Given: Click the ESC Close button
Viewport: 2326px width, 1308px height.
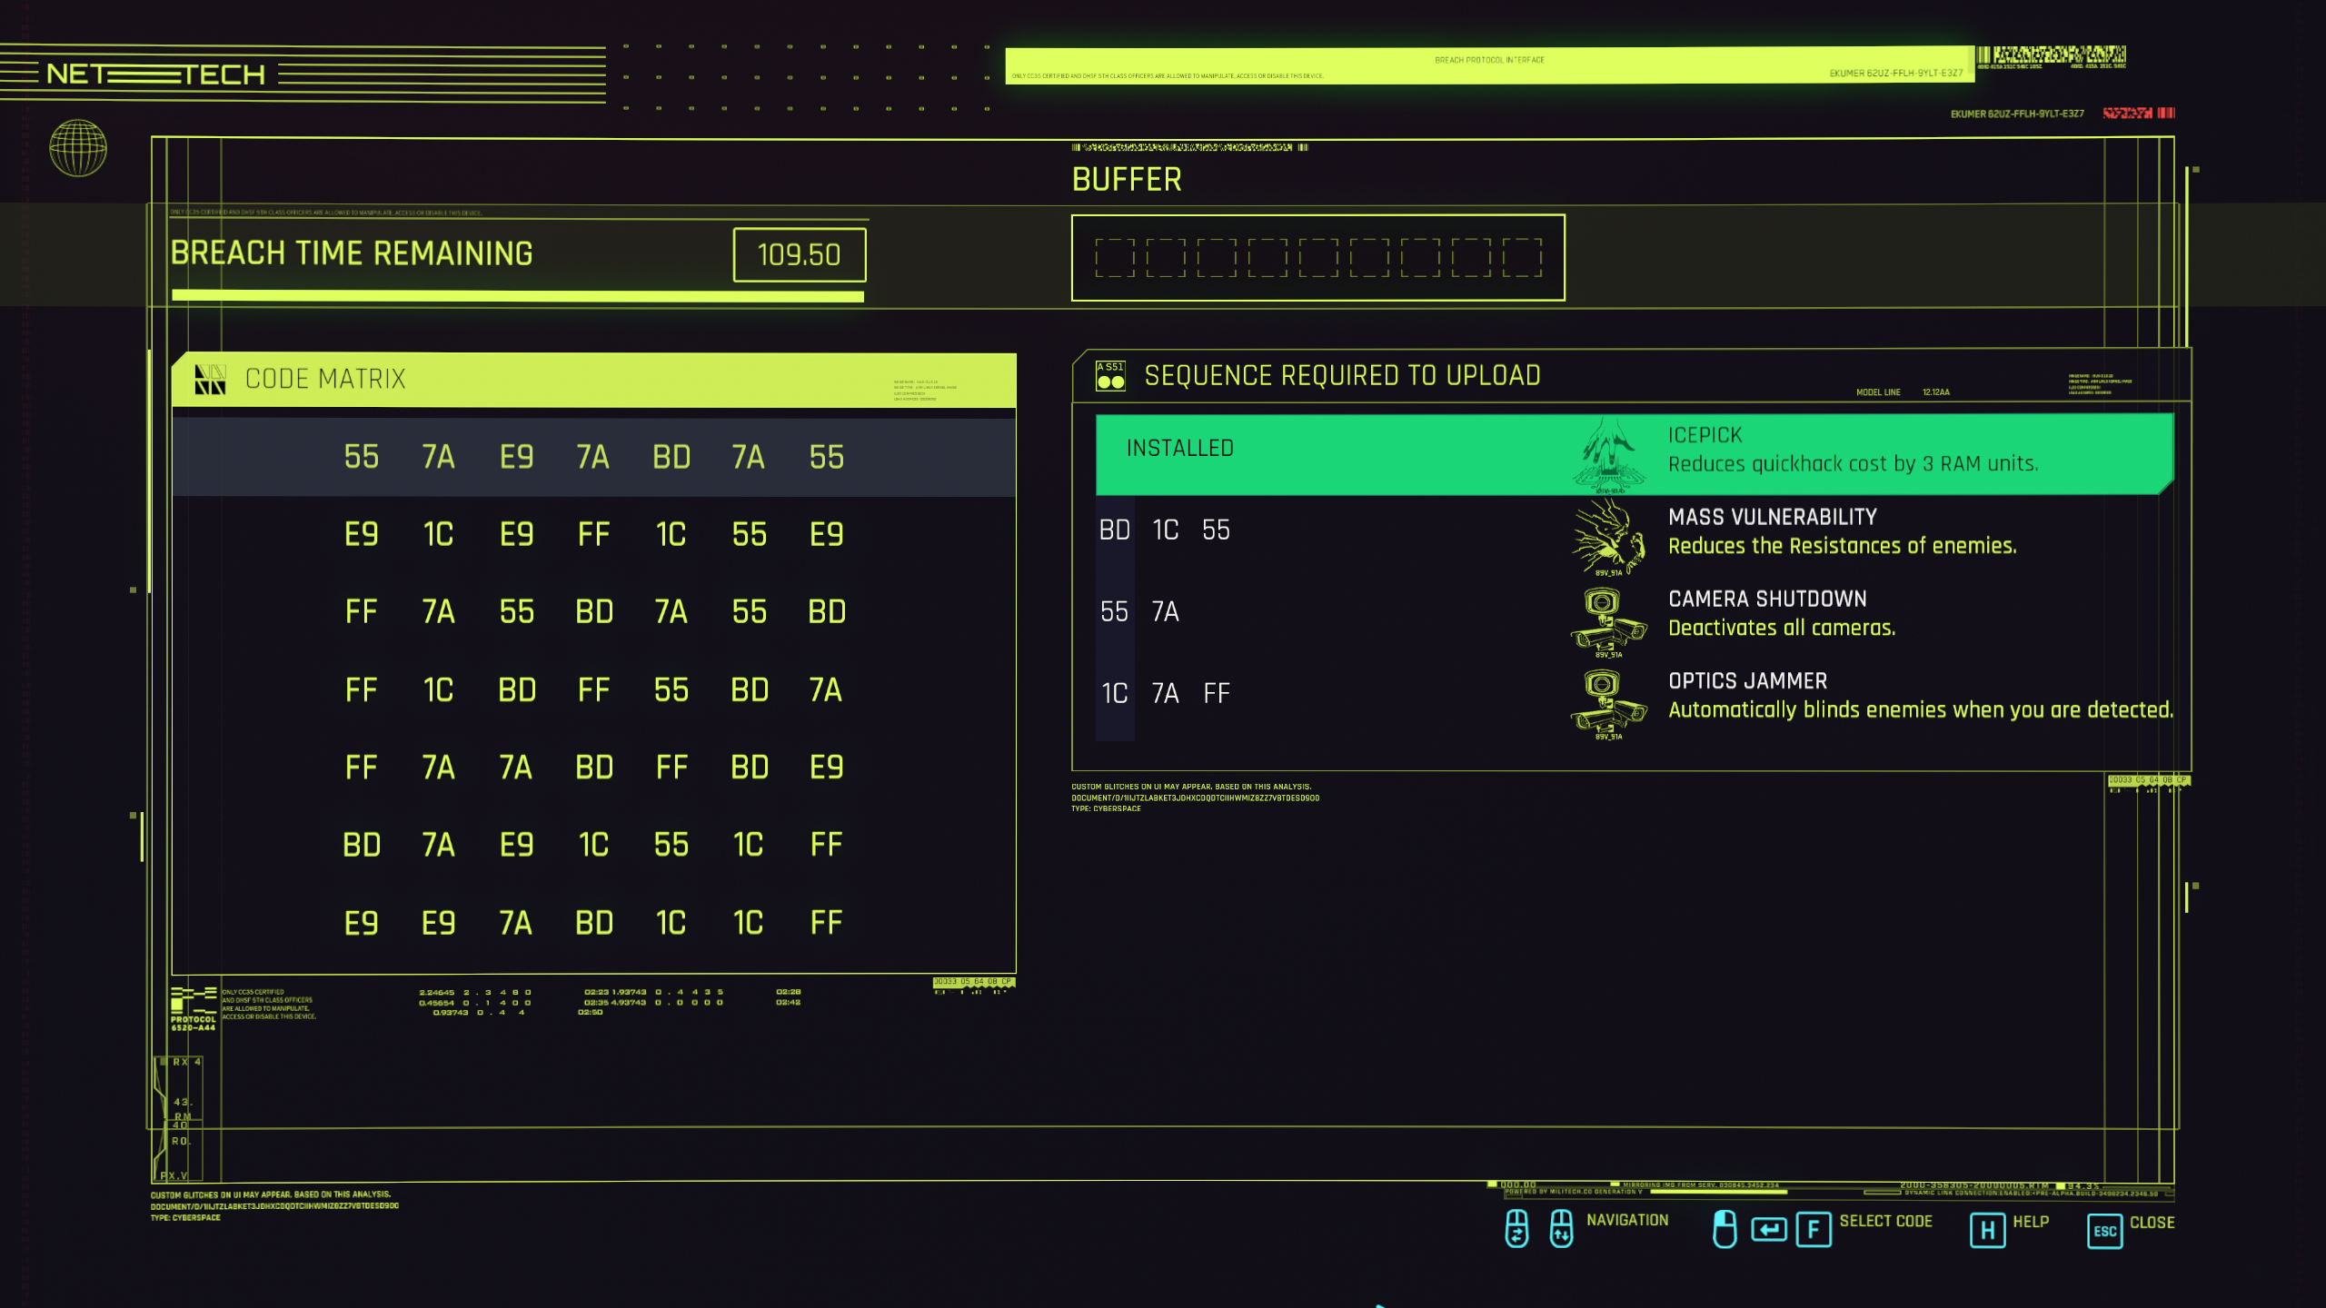Looking at the screenshot, I should (x=2104, y=1231).
